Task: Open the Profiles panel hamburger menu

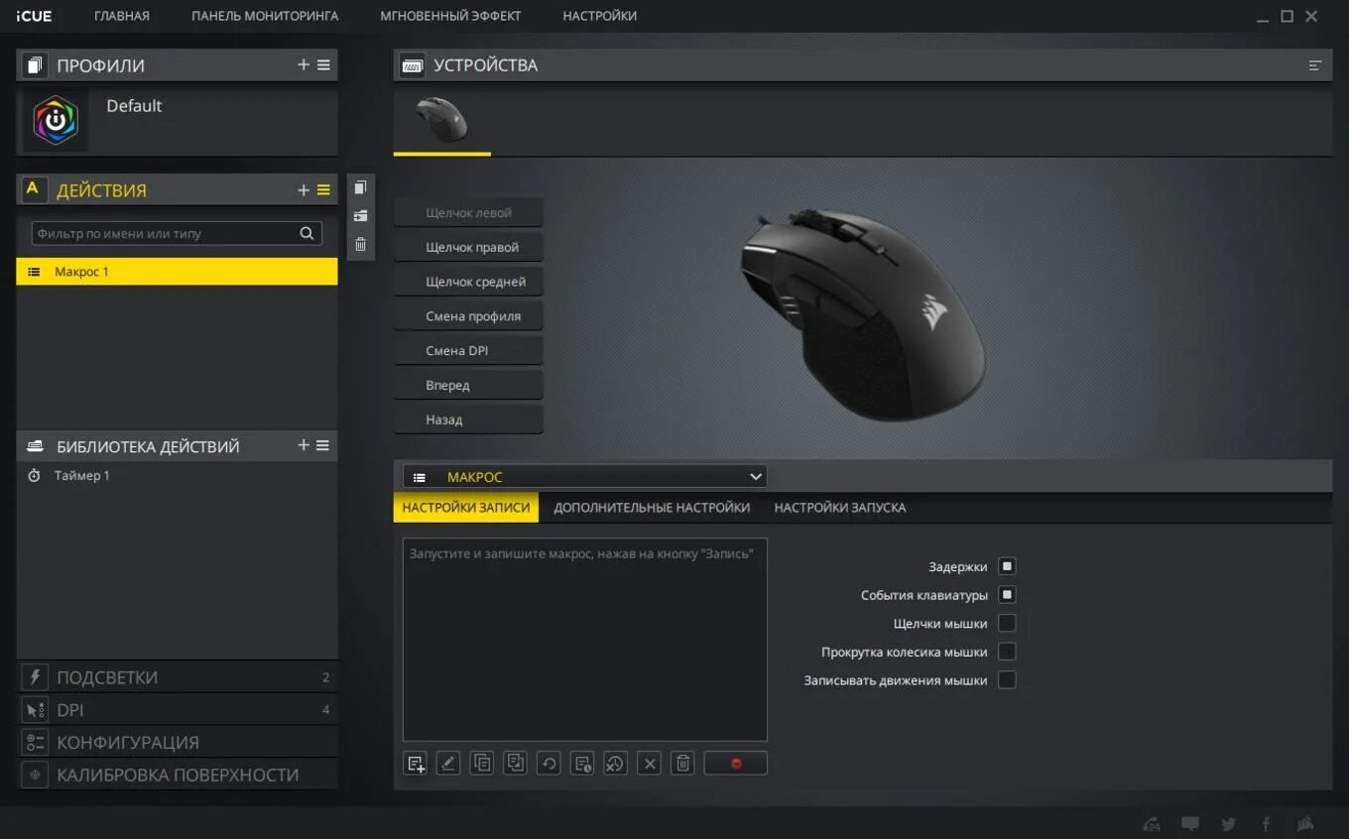Action: (323, 64)
